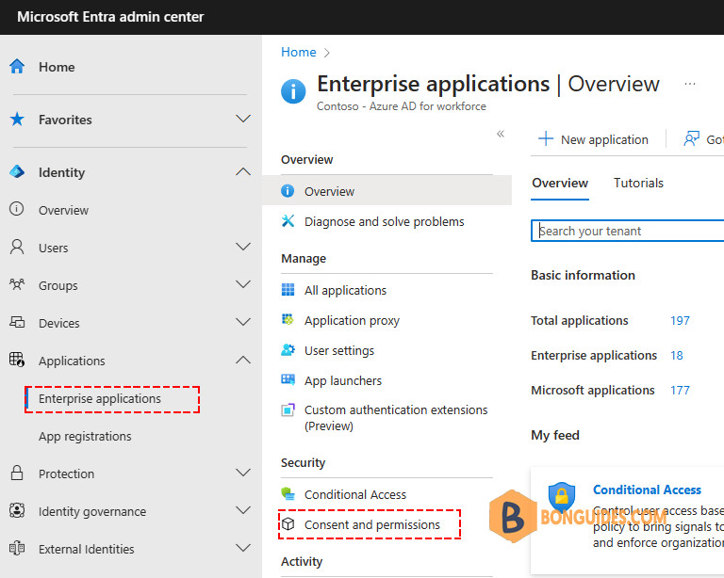Image resolution: width=724 pixels, height=578 pixels.
Task: Click the Favorites star icon
Action: tap(17, 120)
